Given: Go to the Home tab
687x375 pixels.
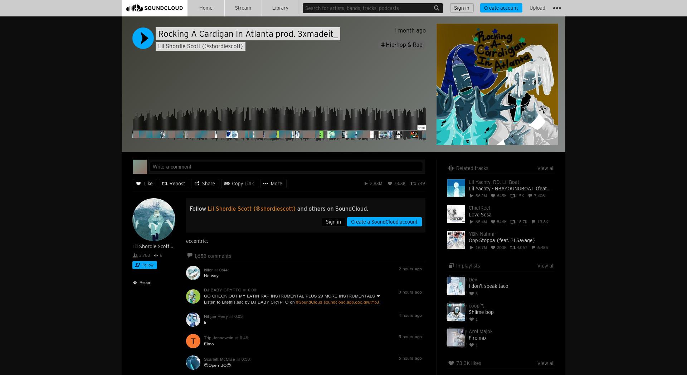Looking at the screenshot, I should click(x=206, y=8).
